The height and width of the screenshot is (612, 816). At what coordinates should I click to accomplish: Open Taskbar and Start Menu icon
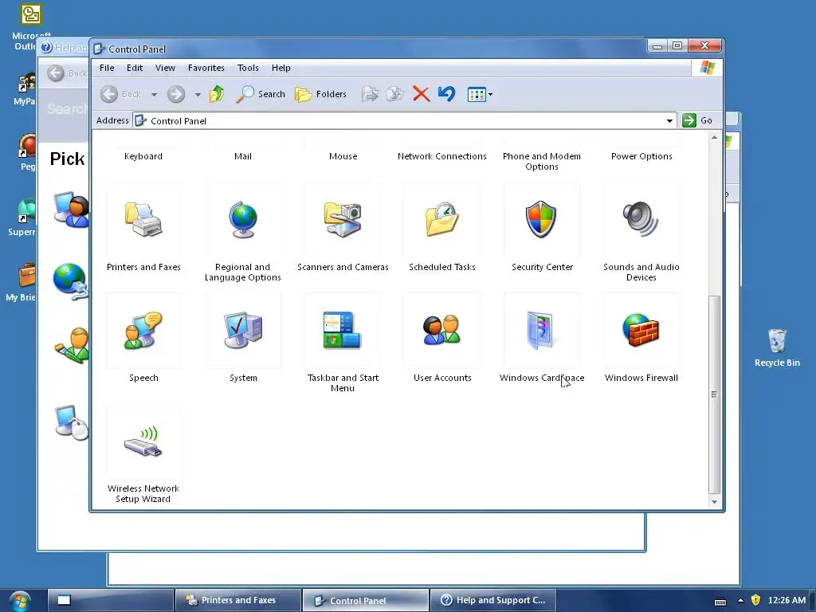tap(343, 331)
